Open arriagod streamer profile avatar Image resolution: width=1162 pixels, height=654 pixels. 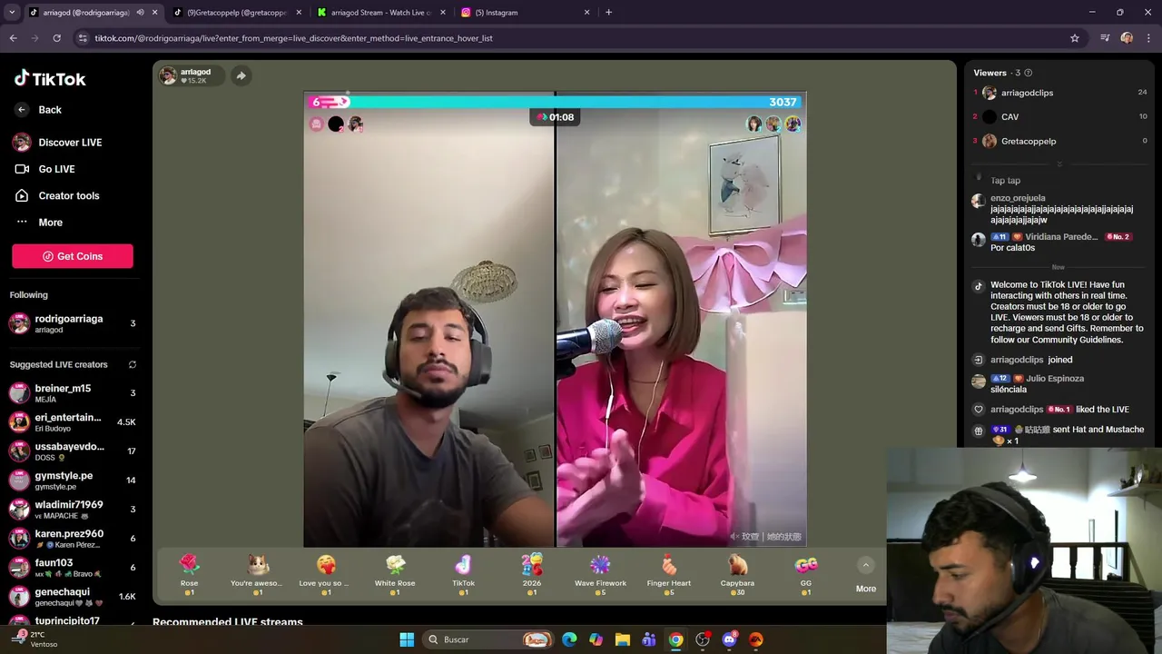168,75
